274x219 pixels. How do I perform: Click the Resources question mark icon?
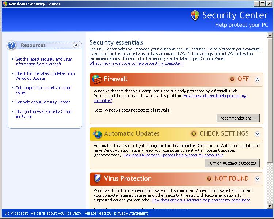tap(12, 45)
